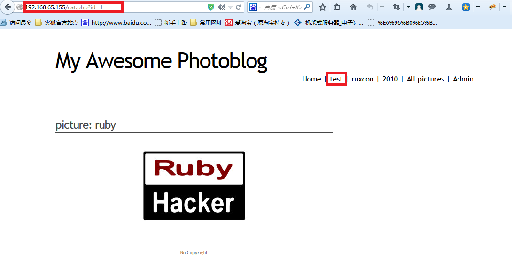Expand the Firebug dropdown arrow
The height and width of the screenshot is (258, 512).
[504, 7]
